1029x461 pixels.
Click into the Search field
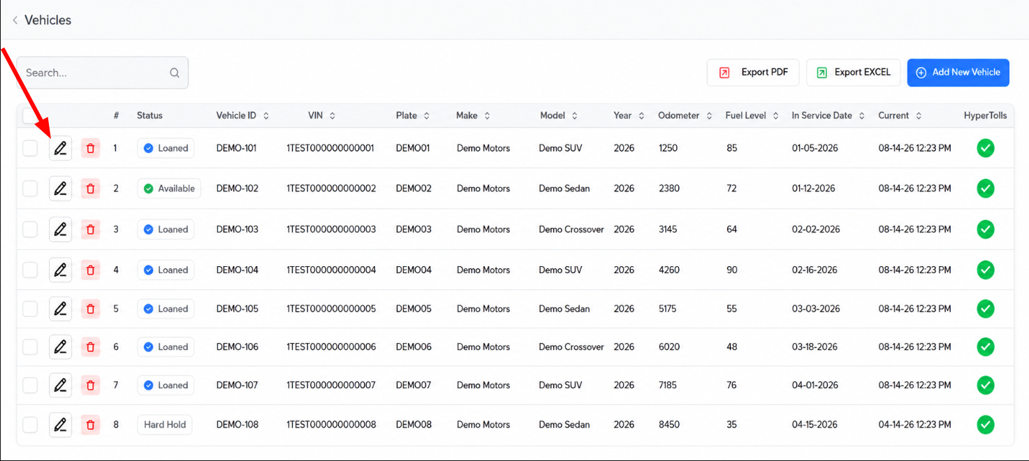coord(102,73)
